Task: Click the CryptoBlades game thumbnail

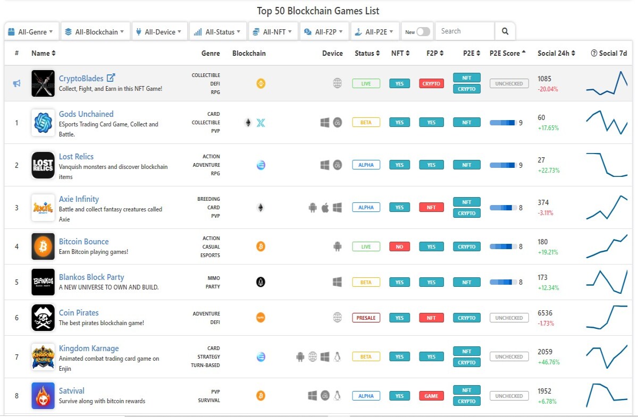Action: 43,83
